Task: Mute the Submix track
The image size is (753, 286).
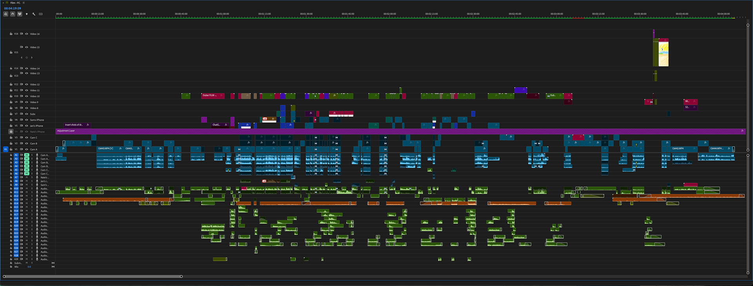Action: (x=27, y=263)
